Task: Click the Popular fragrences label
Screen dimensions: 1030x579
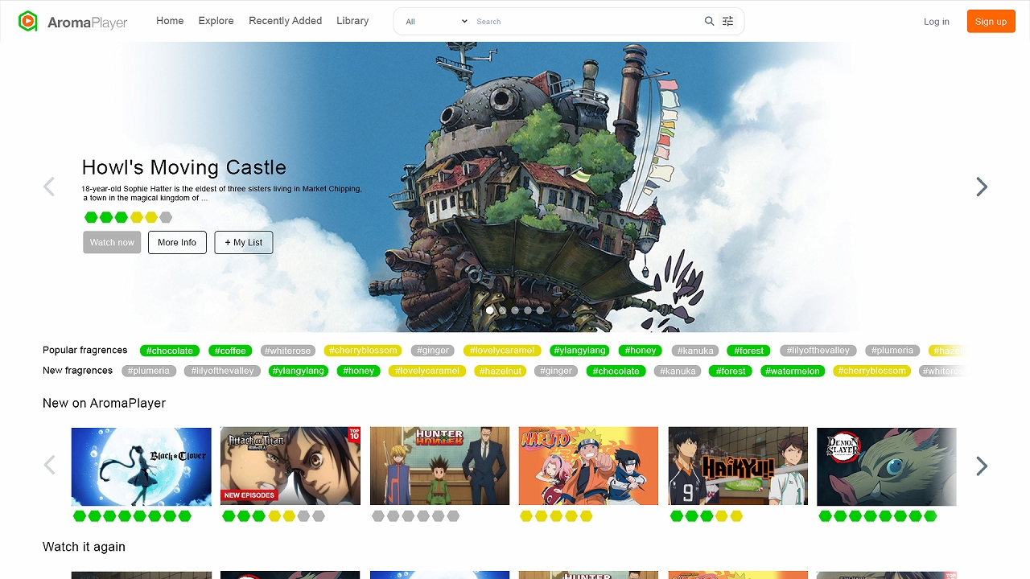Action: [x=85, y=351]
